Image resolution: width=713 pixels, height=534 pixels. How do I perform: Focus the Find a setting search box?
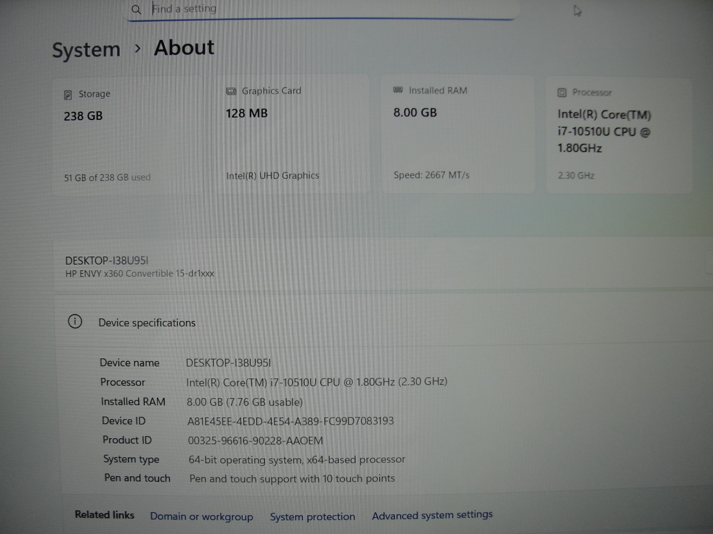tap(321, 9)
